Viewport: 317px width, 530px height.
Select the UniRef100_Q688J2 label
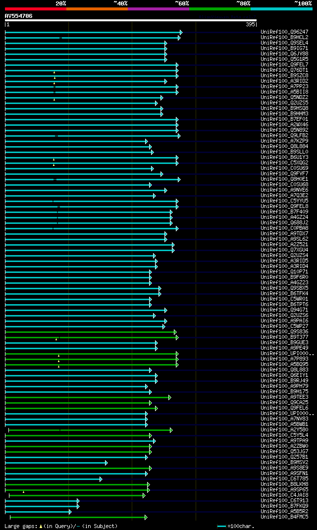pyautogui.click(x=284, y=223)
